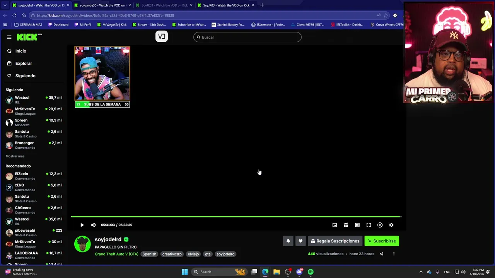
Task: Open Mi Perfil bookmark
Action: pyautogui.click(x=83, y=25)
